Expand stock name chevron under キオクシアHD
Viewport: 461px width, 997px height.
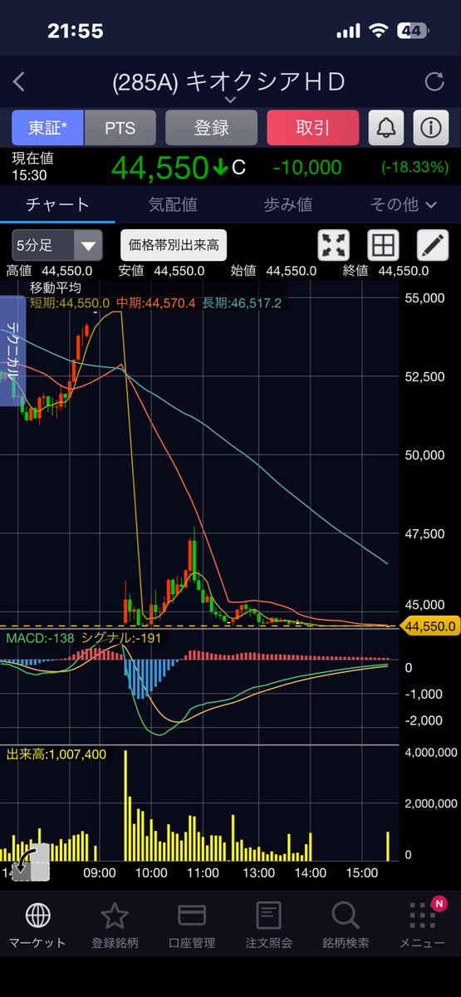click(230, 100)
